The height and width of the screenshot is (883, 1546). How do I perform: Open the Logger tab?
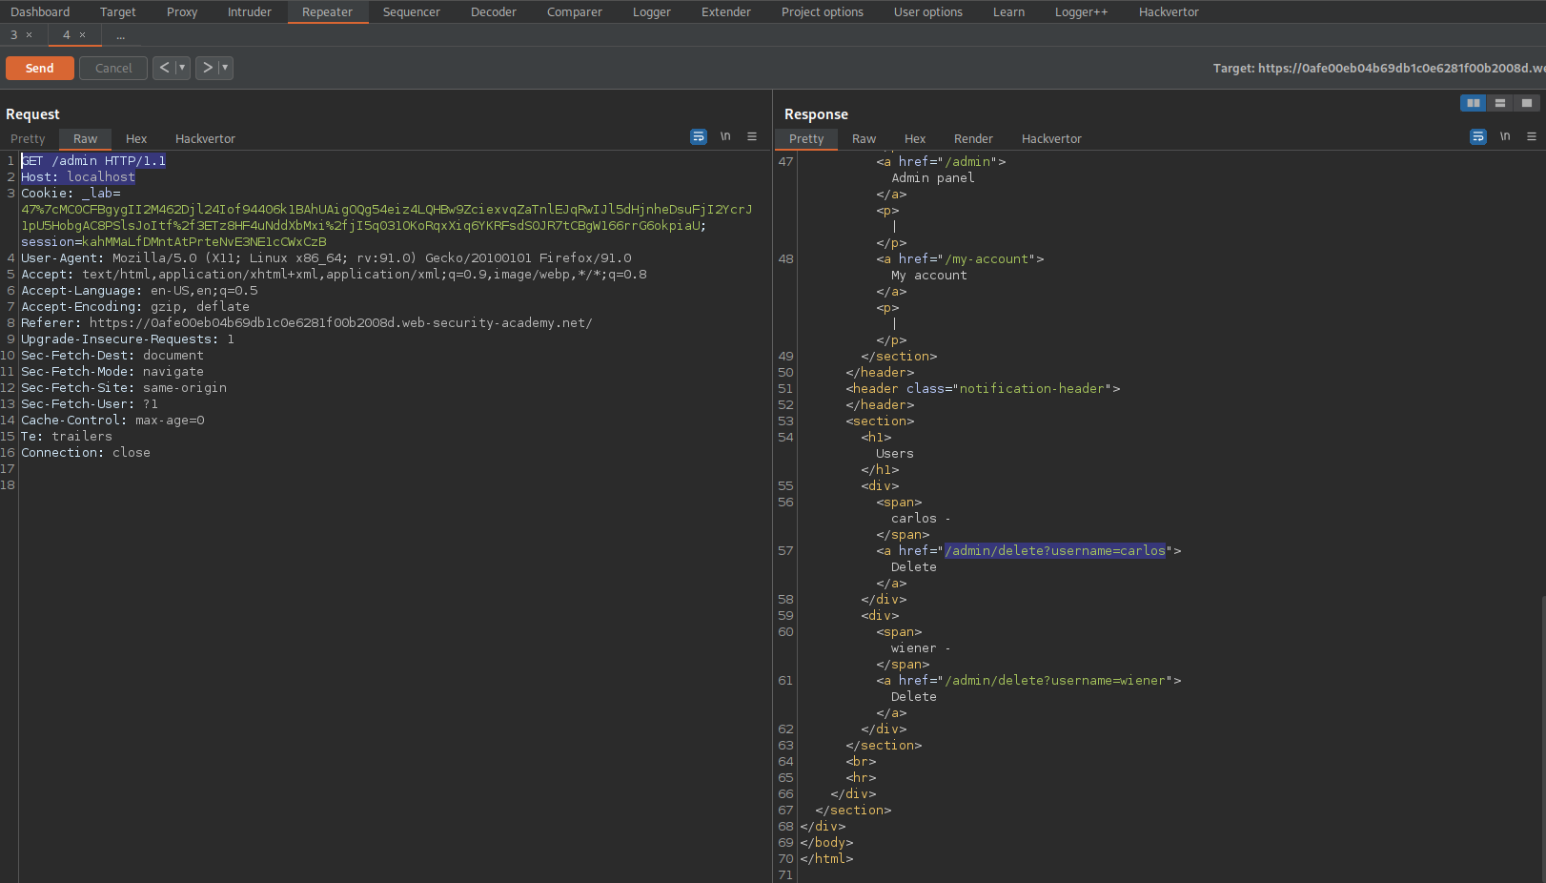click(x=652, y=12)
